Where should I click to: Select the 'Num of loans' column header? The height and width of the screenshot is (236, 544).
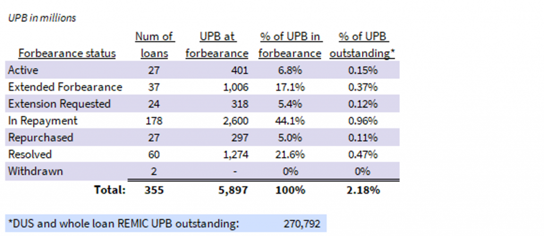(x=155, y=45)
